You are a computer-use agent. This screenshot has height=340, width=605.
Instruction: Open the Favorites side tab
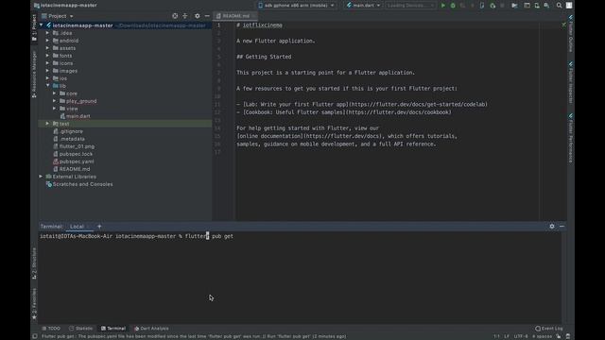pos(34,304)
